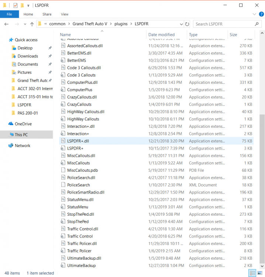Screen dimensions: 265x277
Task: Expand the address bar history dropdown
Action: [181, 24]
